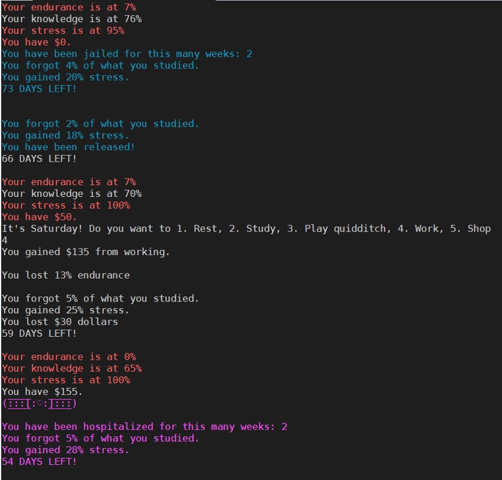Screen dimensions: 502x480
Task: Select the '5. Shop' option text
Action: click(x=471, y=229)
